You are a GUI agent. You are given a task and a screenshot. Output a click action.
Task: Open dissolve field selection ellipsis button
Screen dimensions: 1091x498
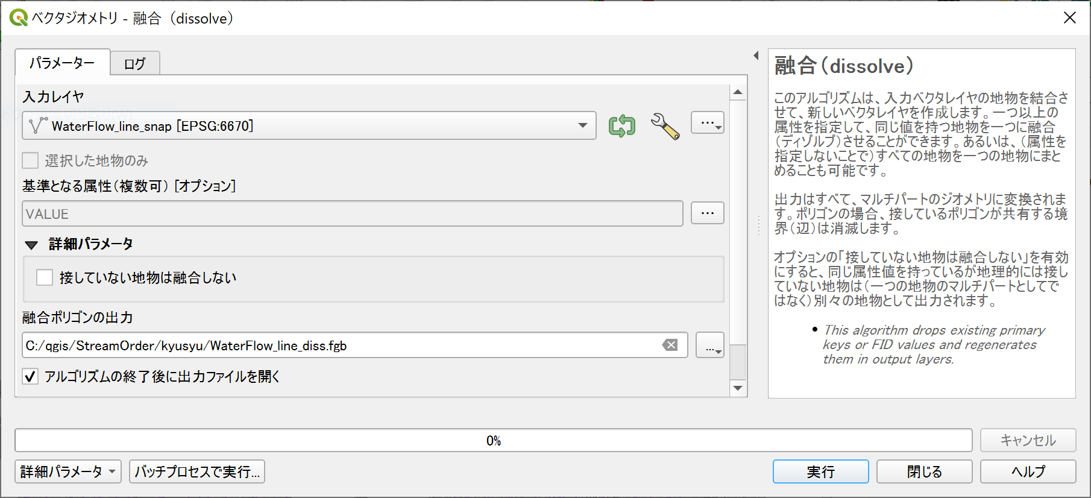(x=707, y=213)
